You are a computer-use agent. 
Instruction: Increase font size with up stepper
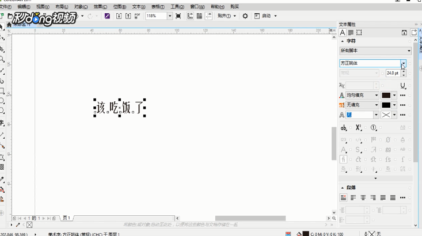point(404,71)
